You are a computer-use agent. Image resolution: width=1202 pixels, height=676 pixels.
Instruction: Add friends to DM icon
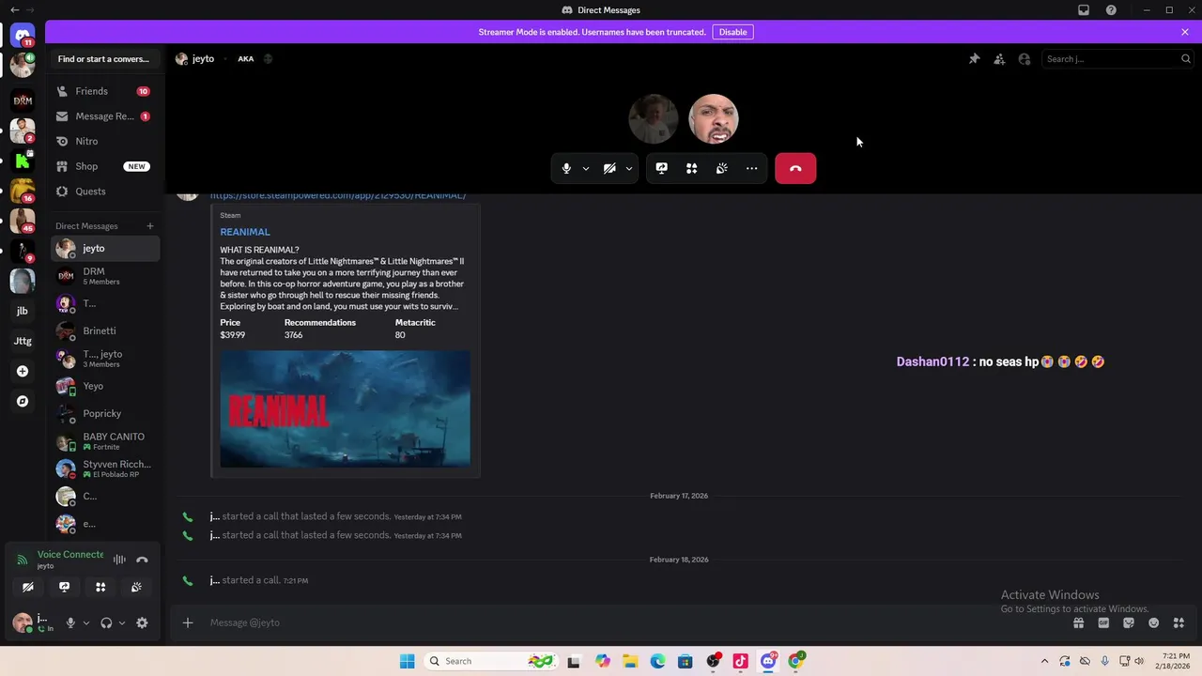(999, 59)
